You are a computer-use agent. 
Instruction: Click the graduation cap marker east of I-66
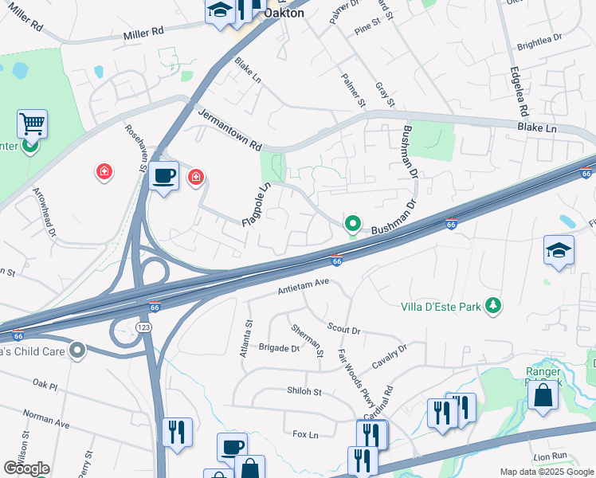coord(559,251)
